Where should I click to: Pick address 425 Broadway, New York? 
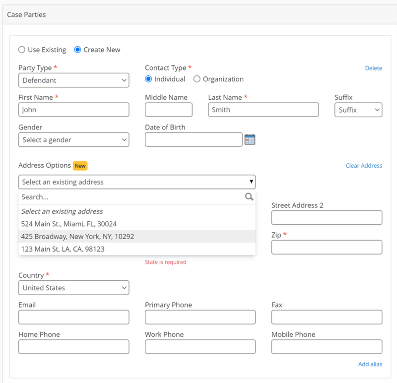(x=77, y=237)
